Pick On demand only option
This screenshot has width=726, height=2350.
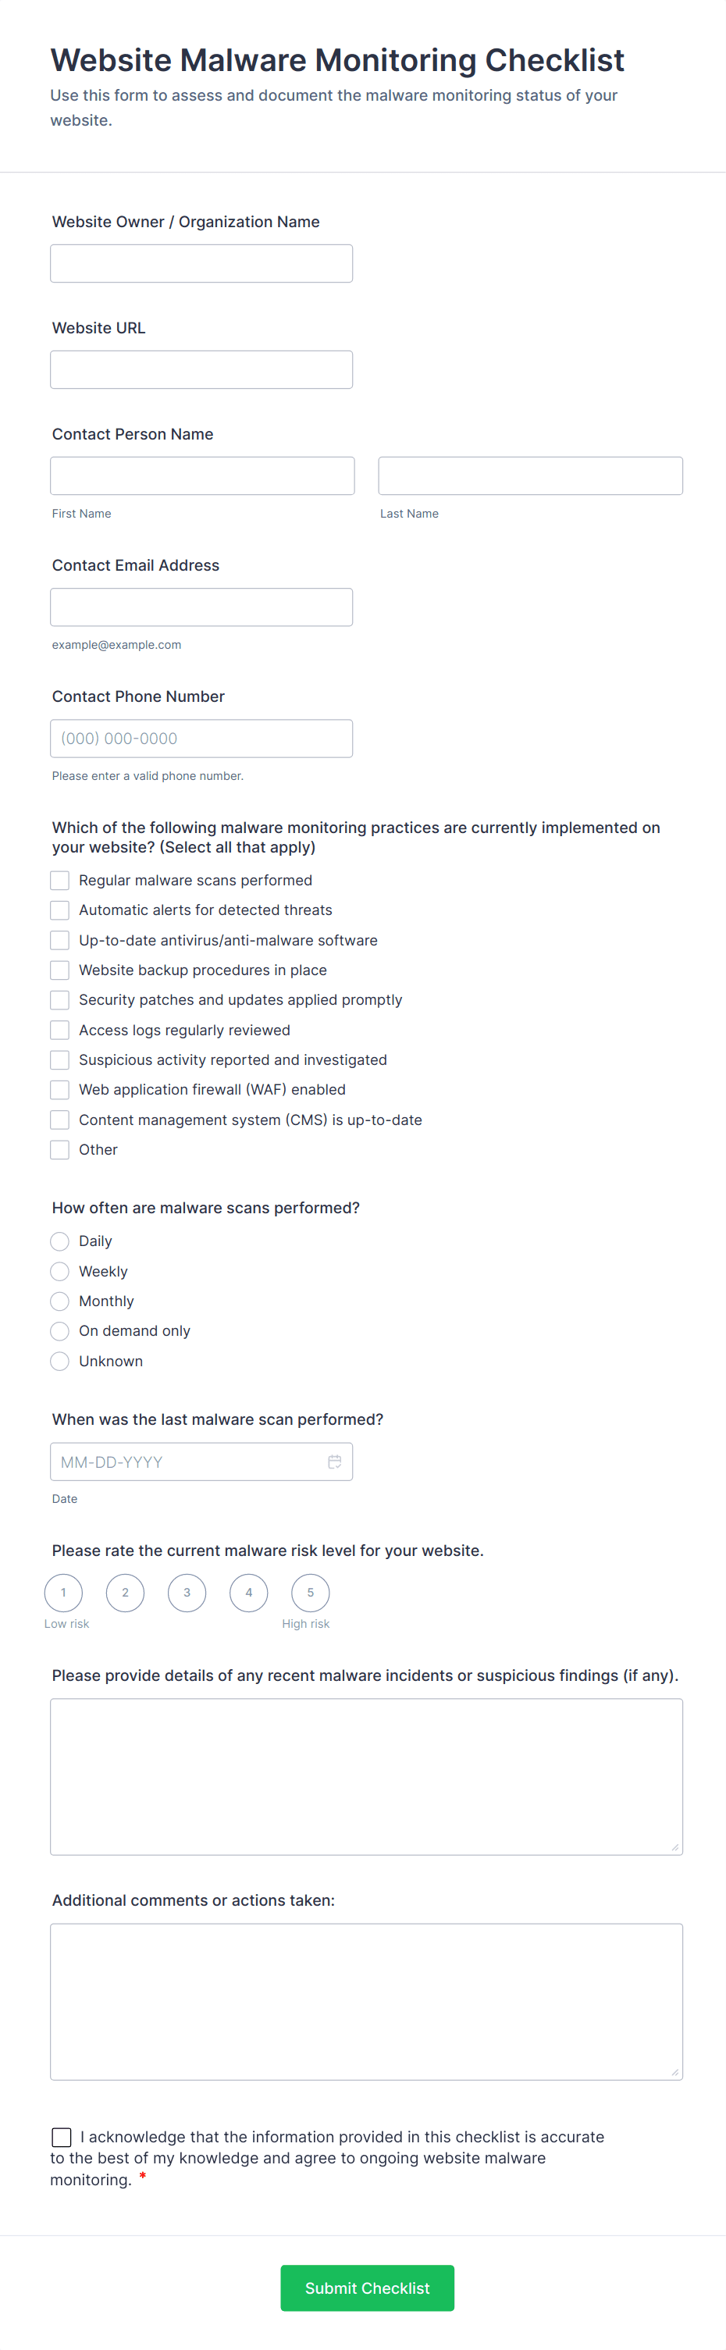tap(59, 1331)
